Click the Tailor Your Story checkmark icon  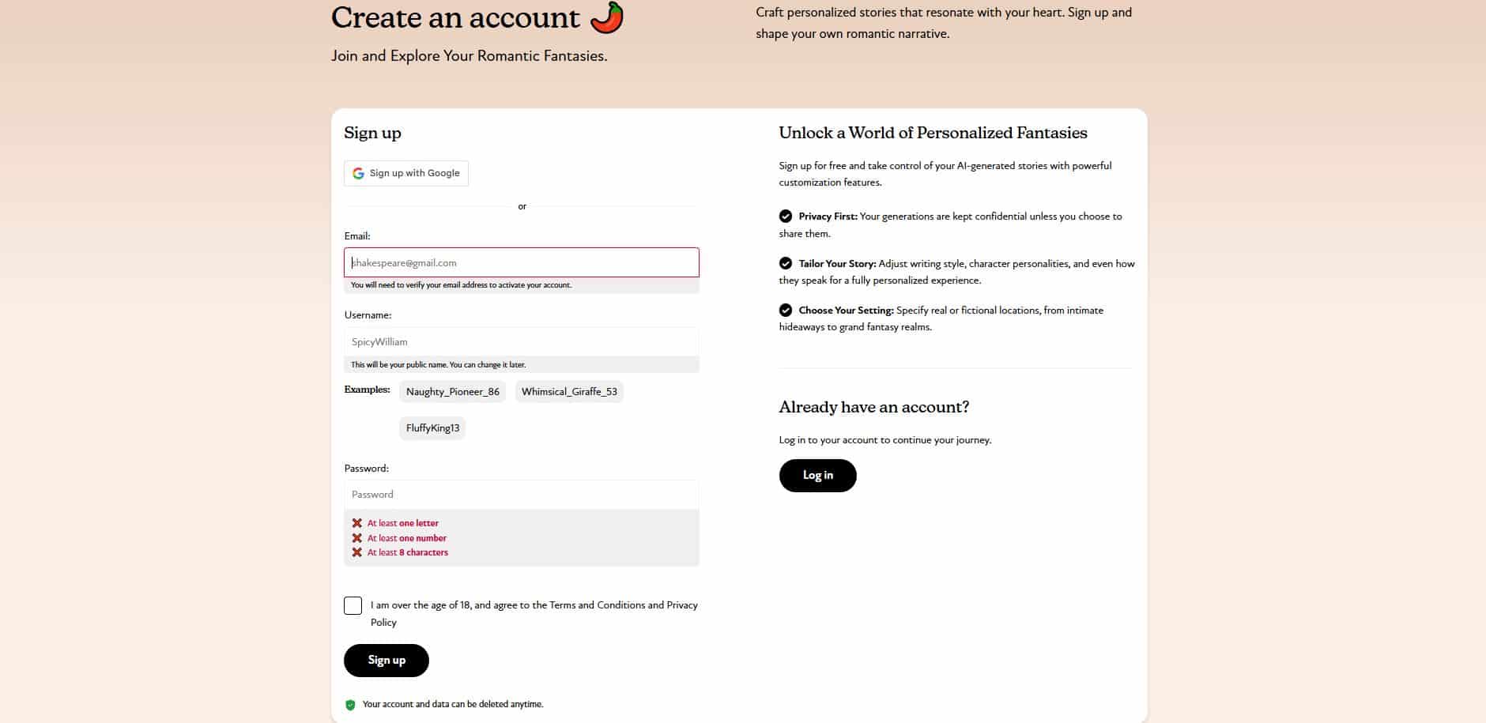coord(786,263)
